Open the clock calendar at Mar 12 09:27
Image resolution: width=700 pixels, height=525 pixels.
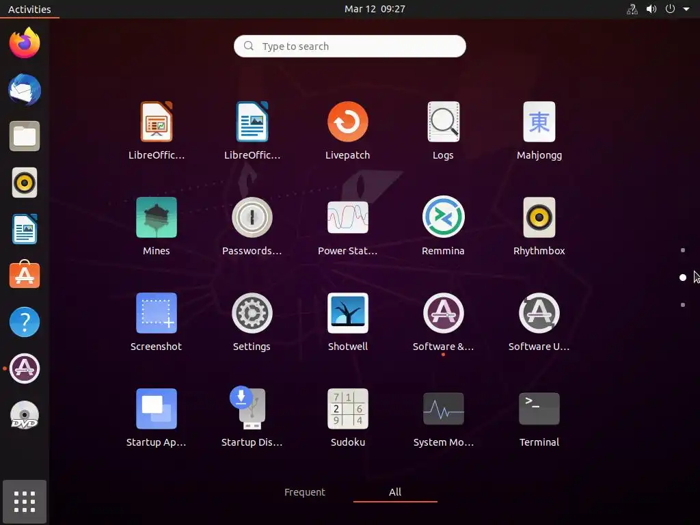tap(375, 9)
